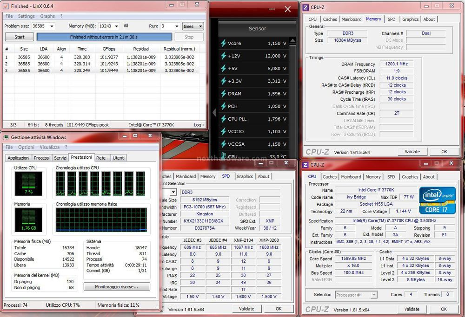Screen dimensions: 465x317
Task: Close the sensor monitoring panel with X
Action: 287,9
